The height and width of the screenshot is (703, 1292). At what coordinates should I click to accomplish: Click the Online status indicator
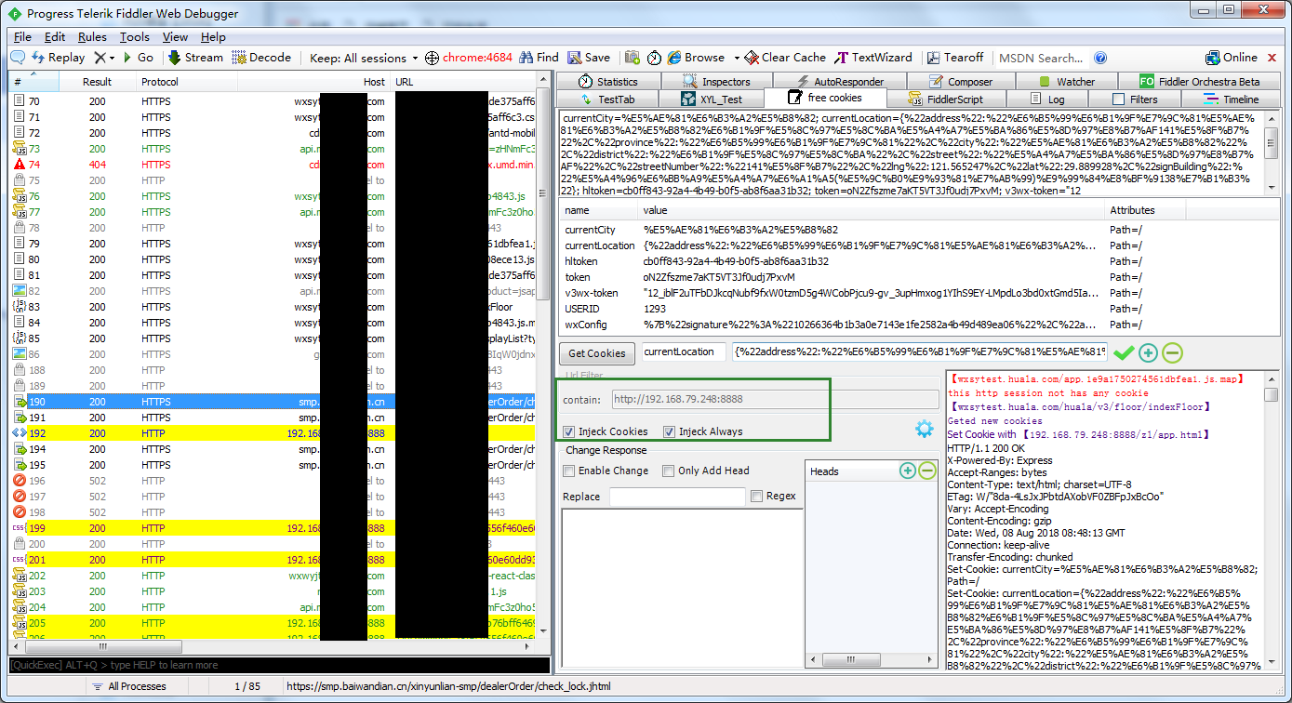tap(1231, 58)
